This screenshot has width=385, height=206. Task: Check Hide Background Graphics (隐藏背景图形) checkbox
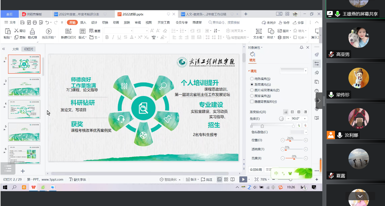point(252,102)
